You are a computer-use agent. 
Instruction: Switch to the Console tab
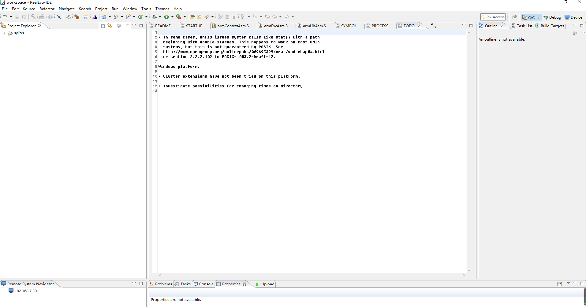coord(203,284)
